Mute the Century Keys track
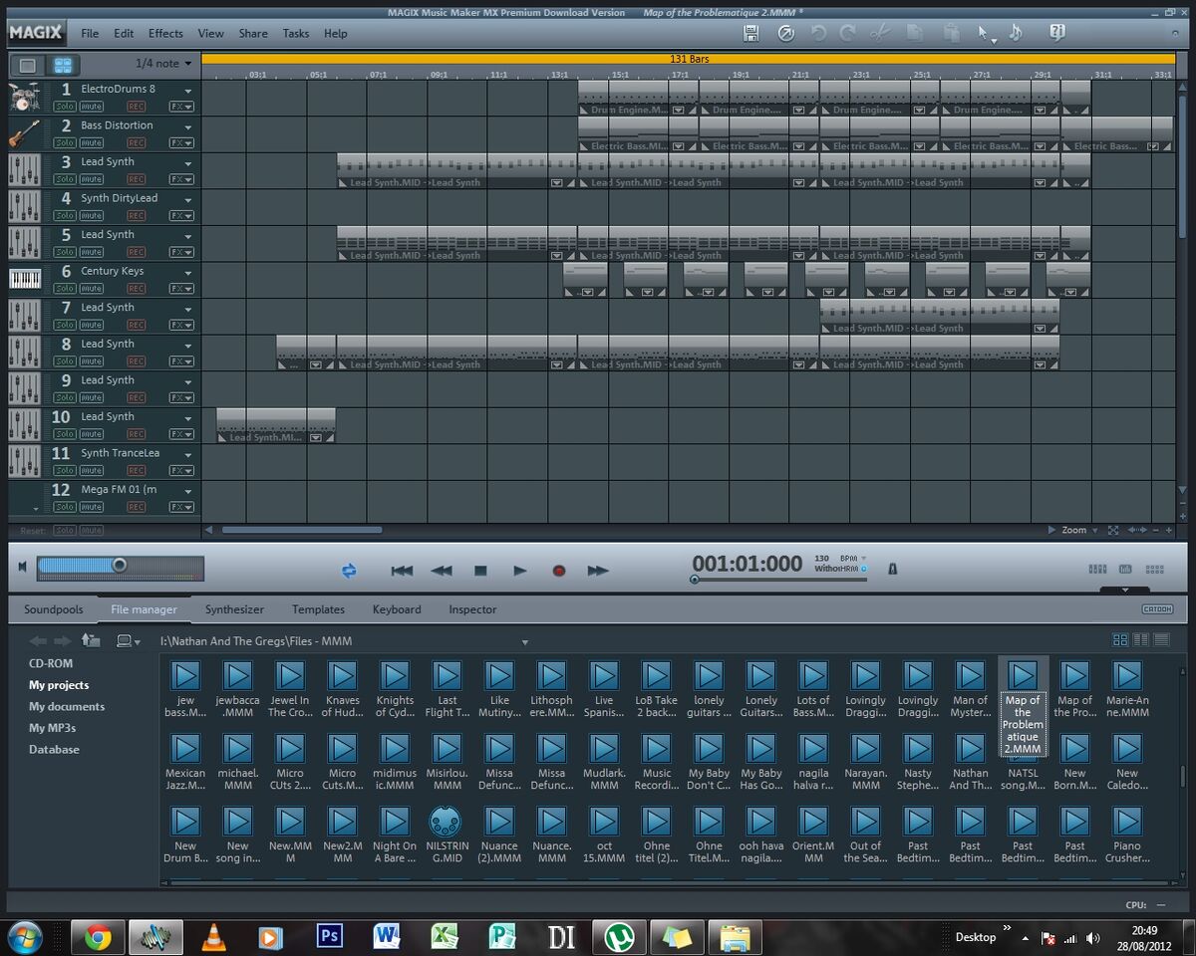This screenshot has height=956, width=1196. coord(92,289)
